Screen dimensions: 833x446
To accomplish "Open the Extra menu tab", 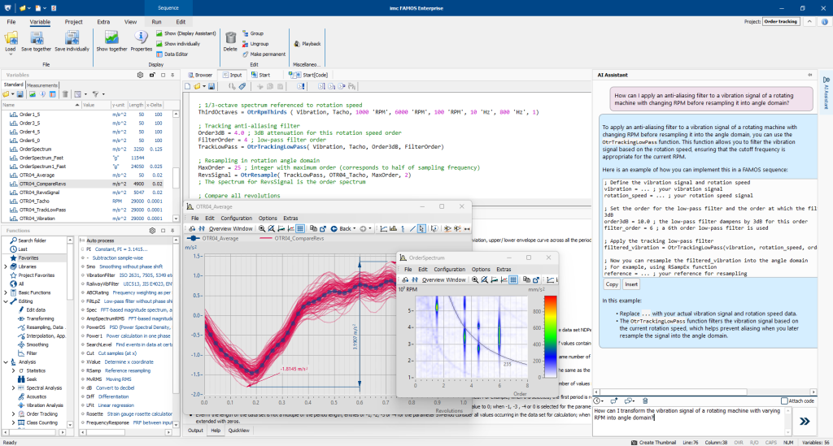I will point(103,22).
